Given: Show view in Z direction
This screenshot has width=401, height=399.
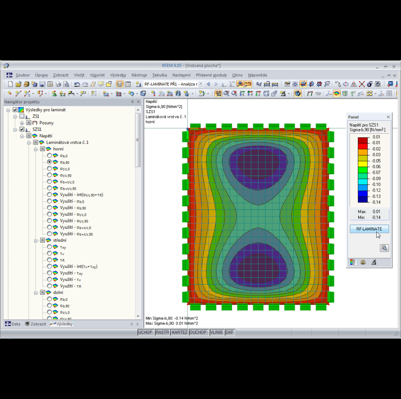Looking at the screenshot, I should pos(258,94).
